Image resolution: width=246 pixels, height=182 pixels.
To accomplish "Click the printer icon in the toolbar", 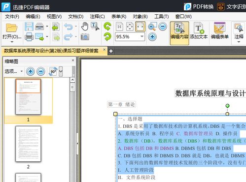I will [29, 36].
